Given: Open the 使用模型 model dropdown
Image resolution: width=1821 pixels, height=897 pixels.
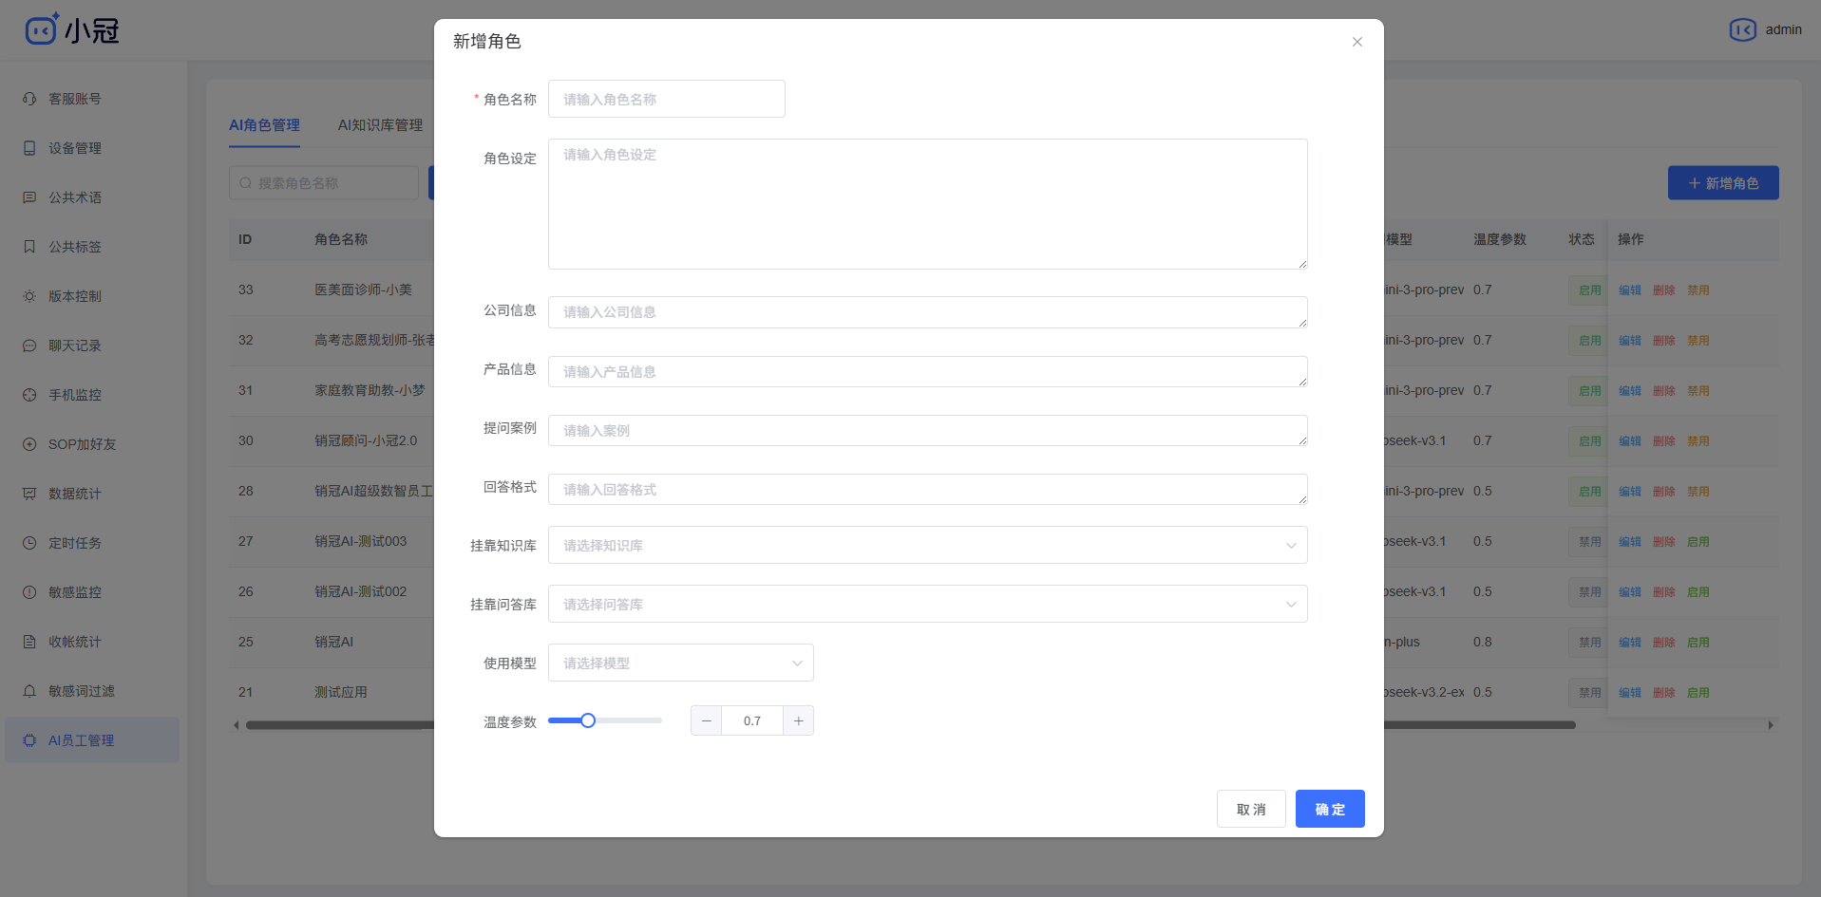Looking at the screenshot, I should pos(680,663).
